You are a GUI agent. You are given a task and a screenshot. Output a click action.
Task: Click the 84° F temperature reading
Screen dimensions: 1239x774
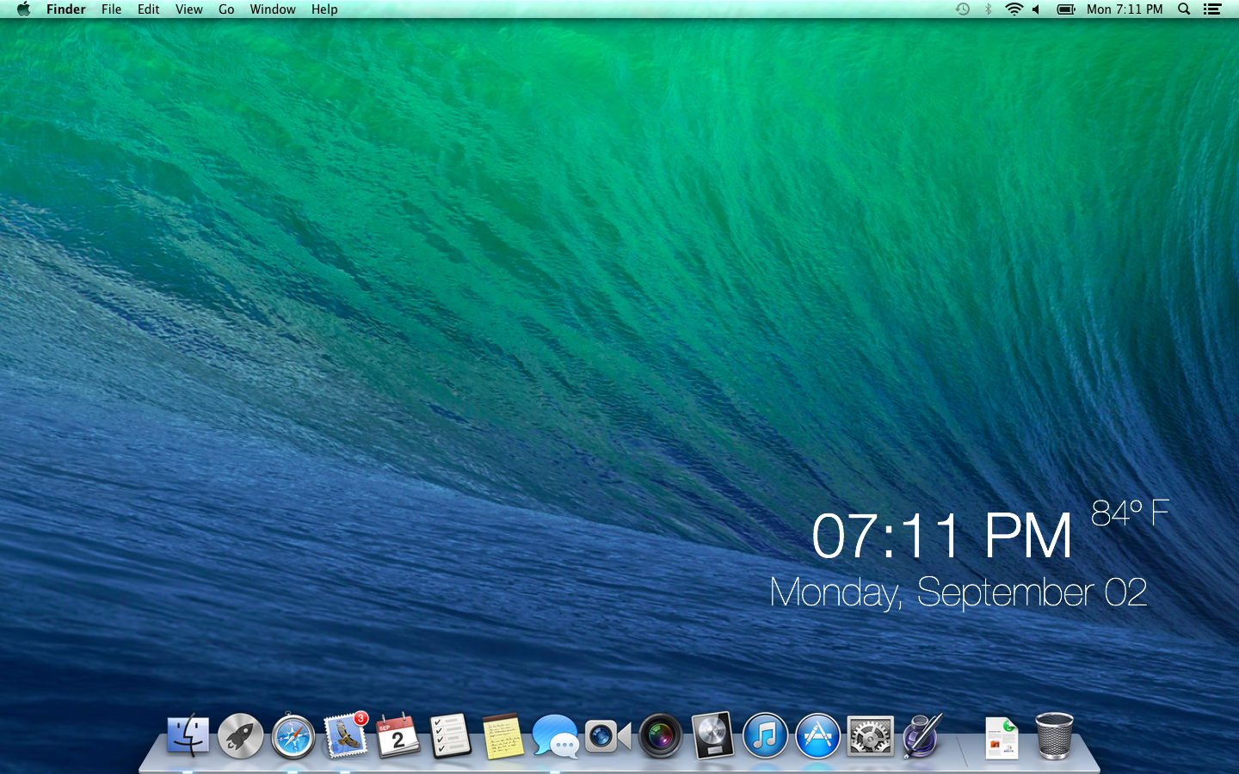tap(1130, 513)
